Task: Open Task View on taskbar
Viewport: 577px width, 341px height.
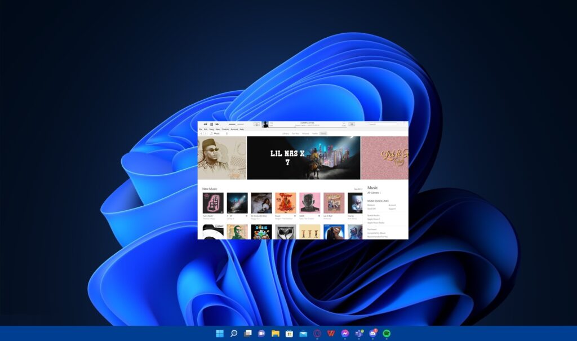Action: tap(248, 334)
